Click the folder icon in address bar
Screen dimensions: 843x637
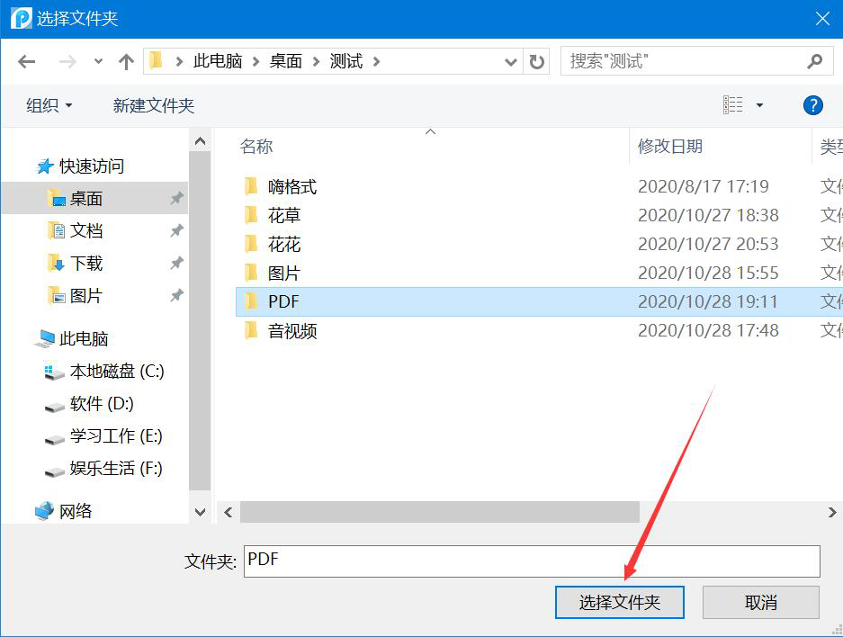156,61
